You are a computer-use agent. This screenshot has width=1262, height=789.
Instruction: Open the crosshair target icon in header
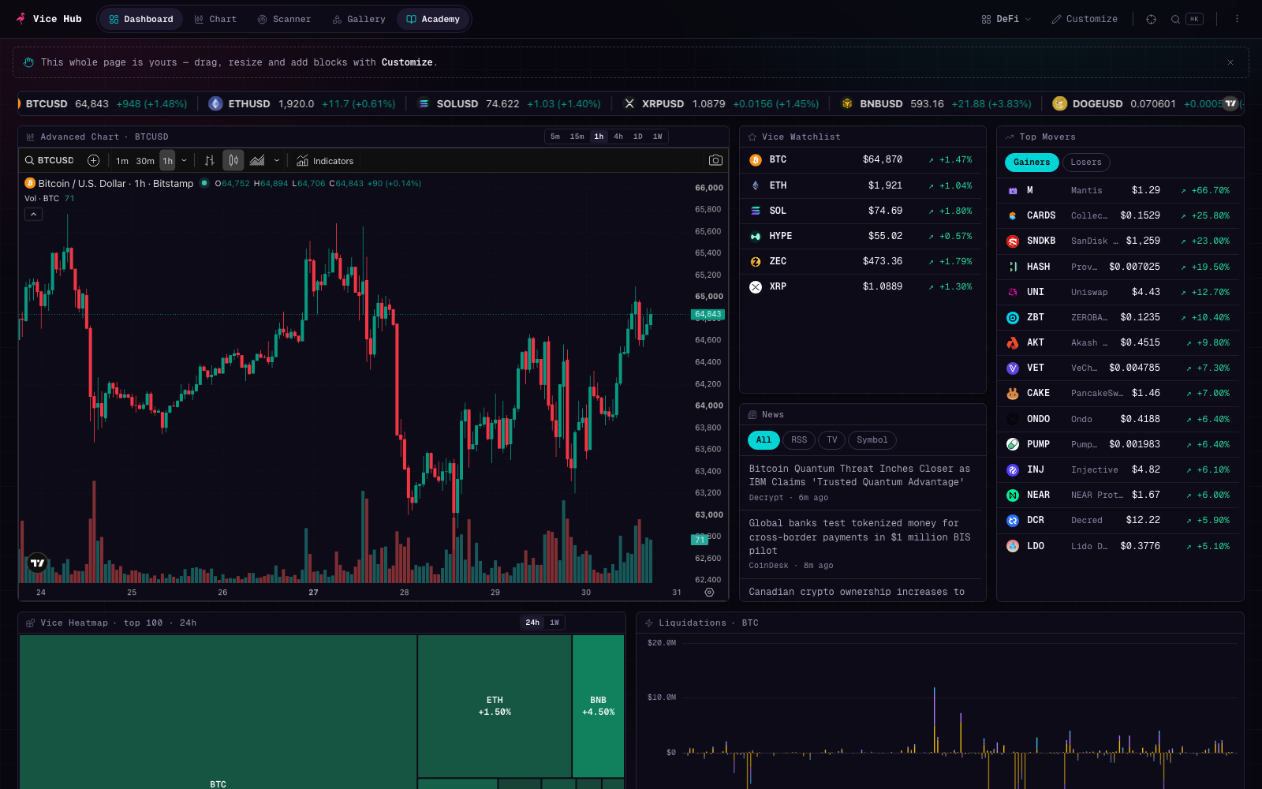point(1151,19)
